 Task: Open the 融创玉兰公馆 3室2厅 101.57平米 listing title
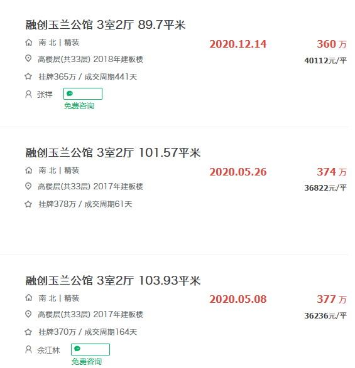pyautogui.click(x=113, y=152)
